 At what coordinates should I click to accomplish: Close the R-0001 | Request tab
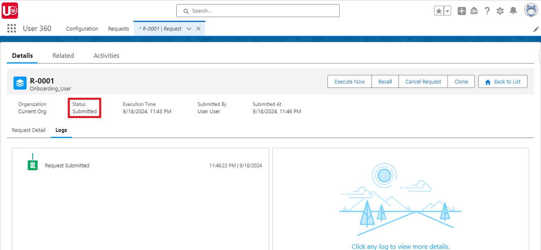[x=198, y=29]
